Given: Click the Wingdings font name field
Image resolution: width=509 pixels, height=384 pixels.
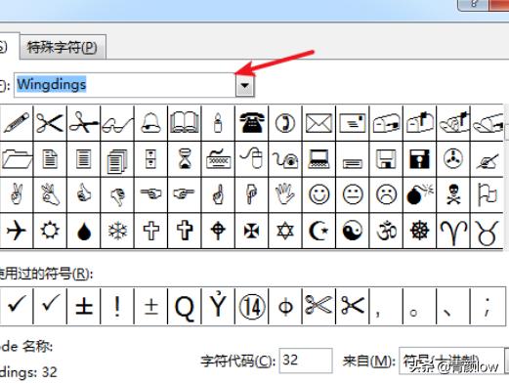Looking at the screenshot, I should [x=125, y=85].
